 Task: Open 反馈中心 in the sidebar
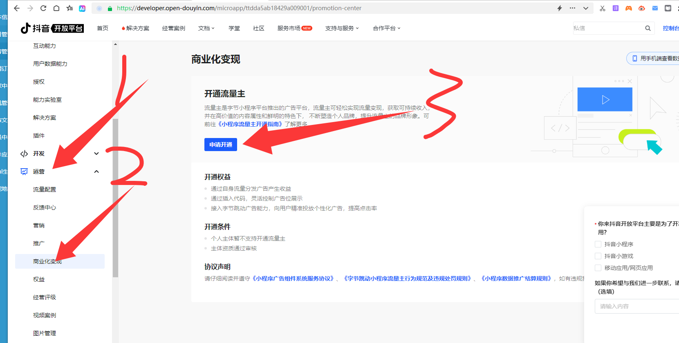45,207
